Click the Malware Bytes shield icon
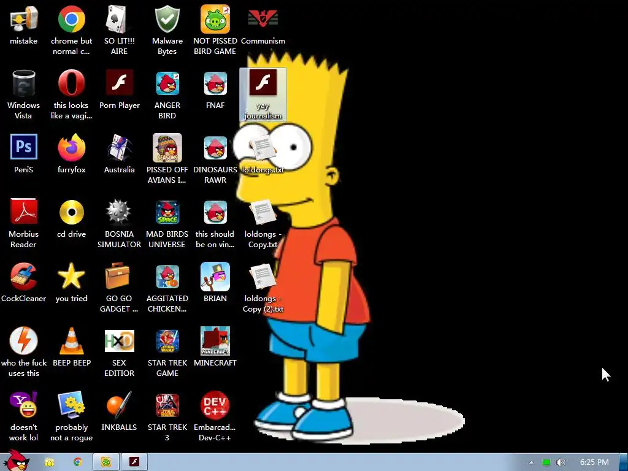This screenshot has height=471, width=628. tap(167, 19)
